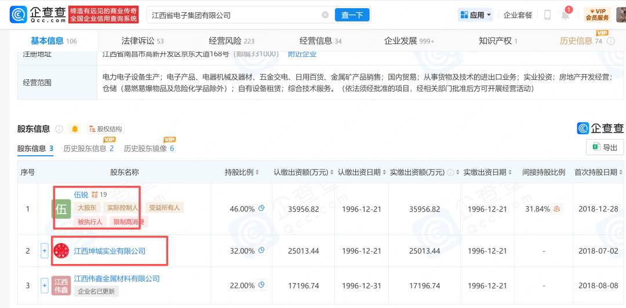
Task: Open the 股权结构 button
Action: [106, 129]
